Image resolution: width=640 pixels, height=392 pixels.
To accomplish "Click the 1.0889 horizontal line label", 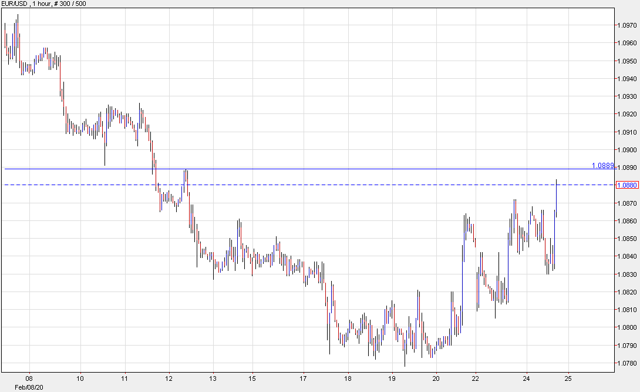I will coord(603,165).
